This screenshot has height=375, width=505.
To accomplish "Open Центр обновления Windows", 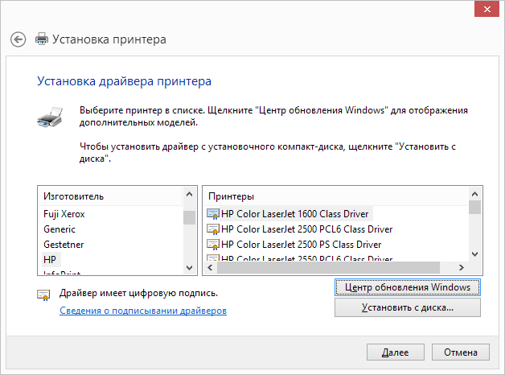I will 407,287.
